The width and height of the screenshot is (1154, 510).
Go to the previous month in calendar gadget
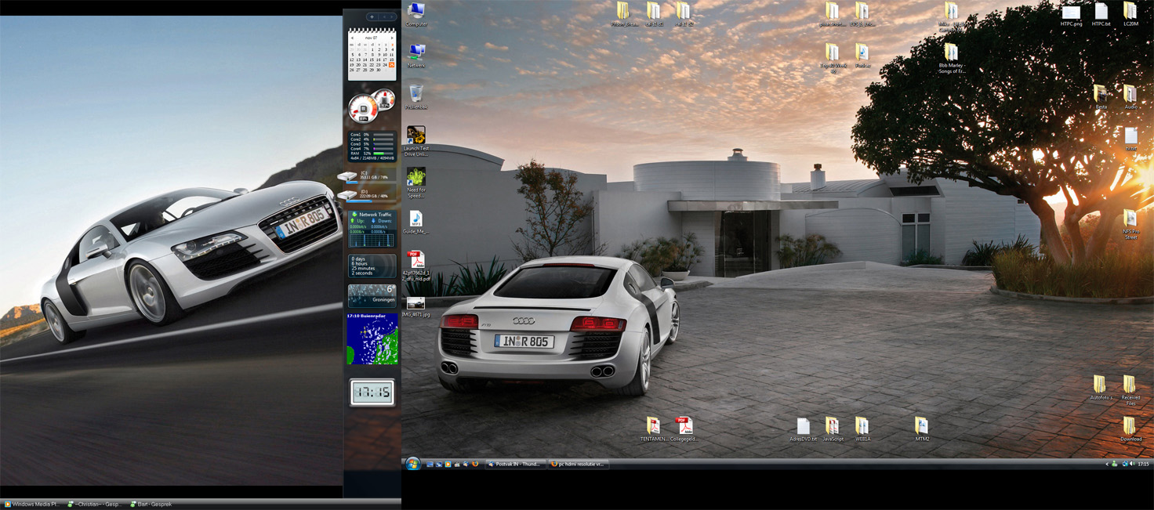tap(352, 38)
